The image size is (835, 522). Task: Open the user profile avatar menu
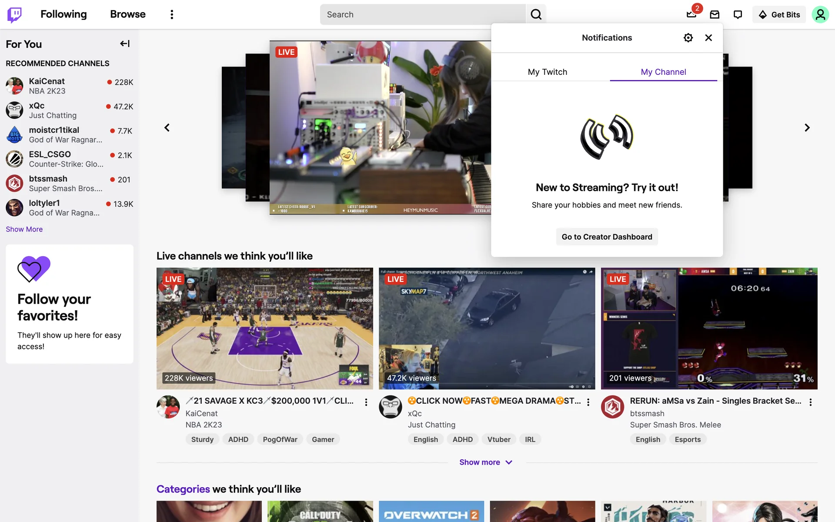click(820, 14)
